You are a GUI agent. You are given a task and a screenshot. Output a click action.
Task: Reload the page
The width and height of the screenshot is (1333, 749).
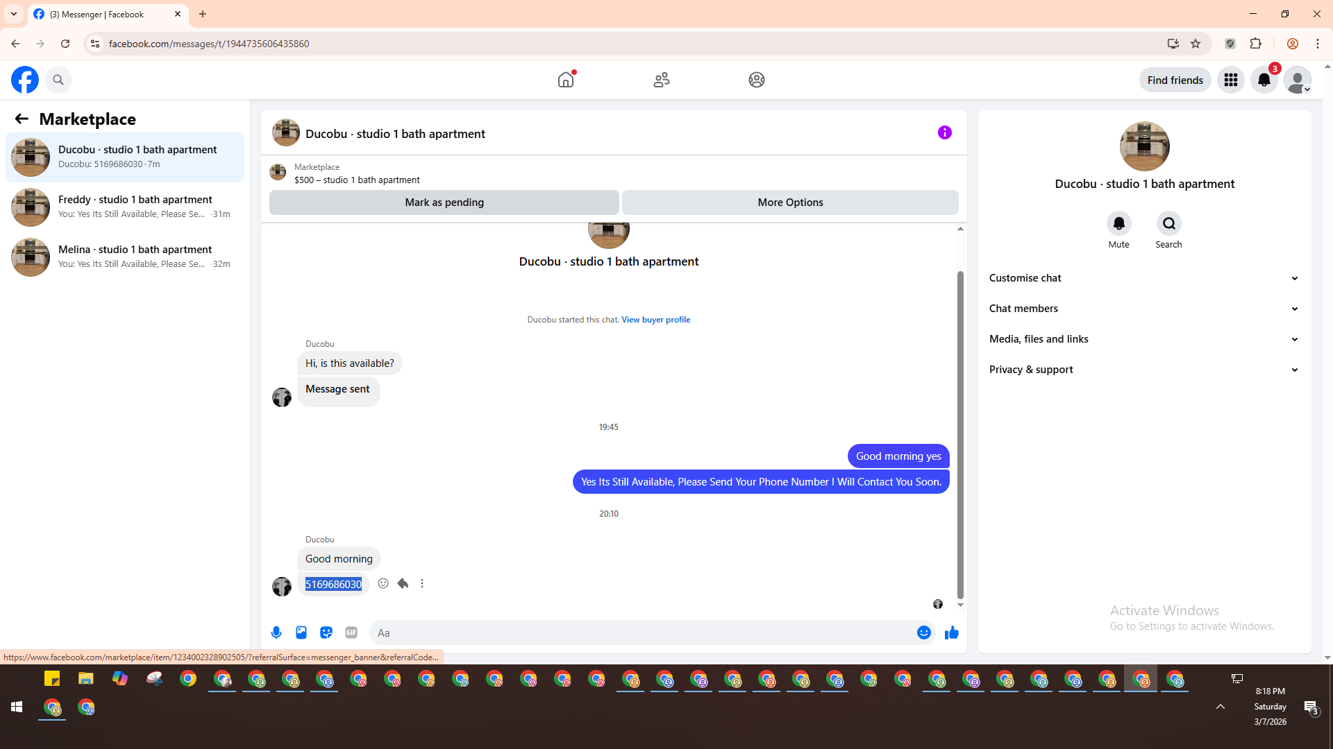point(65,44)
